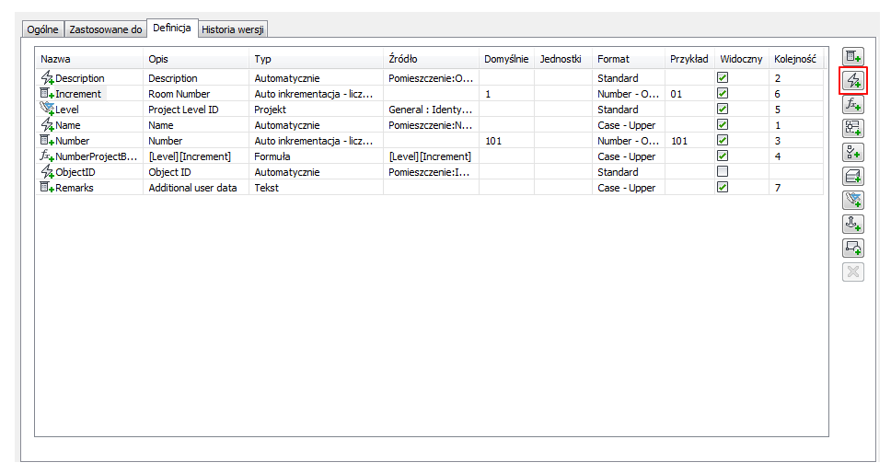Sort by the Format column header

click(x=628, y=59)
